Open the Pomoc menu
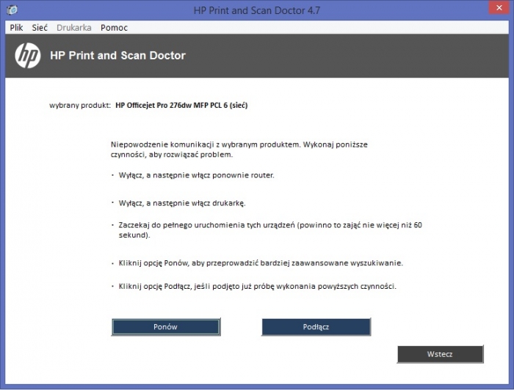This screenshot has height=390, width=514. pyautogui.click(x=114, y=28)
